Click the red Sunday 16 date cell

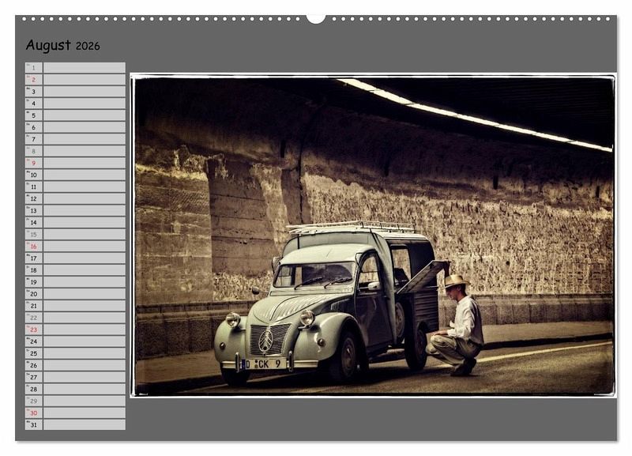34,246
